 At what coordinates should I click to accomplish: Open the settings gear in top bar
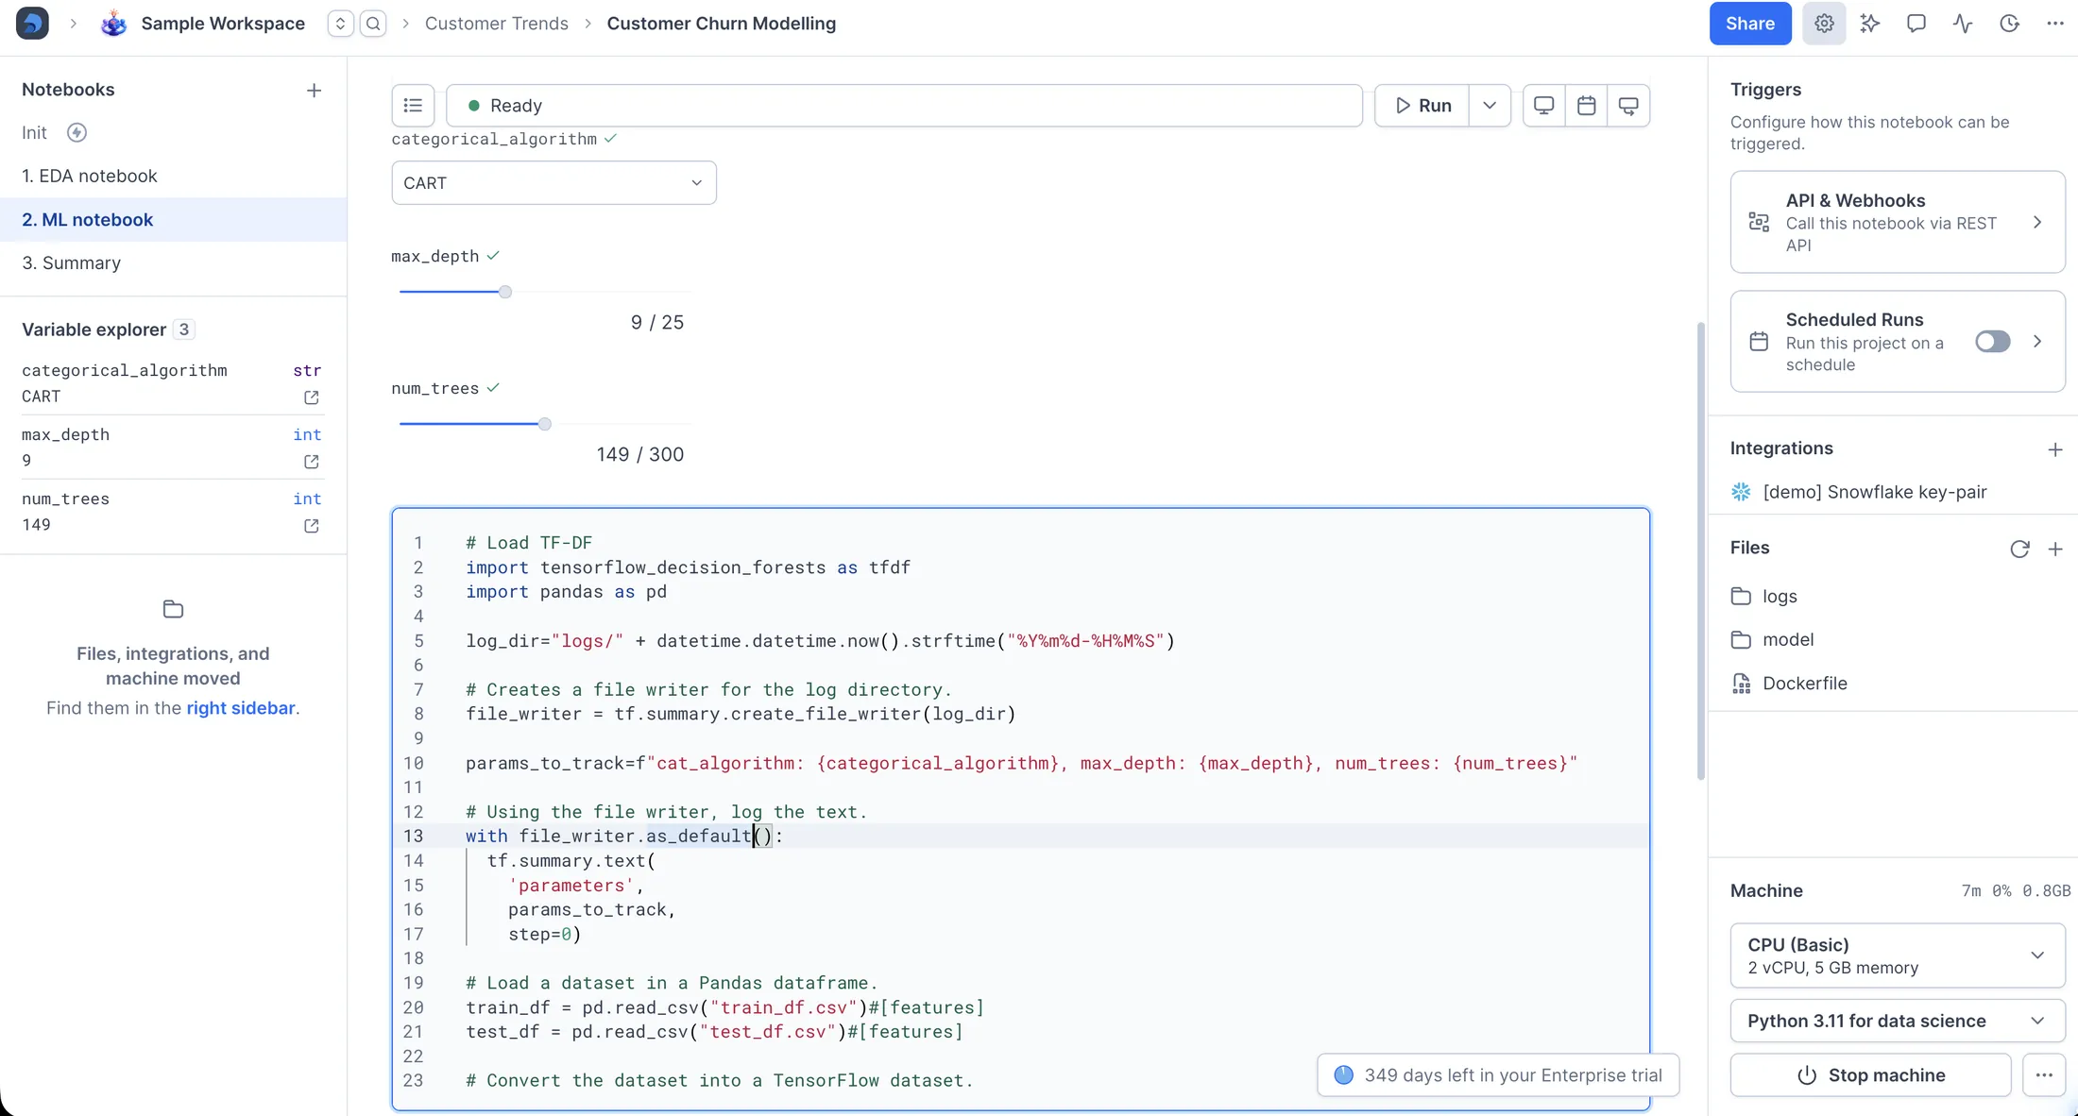(1824, 24)
